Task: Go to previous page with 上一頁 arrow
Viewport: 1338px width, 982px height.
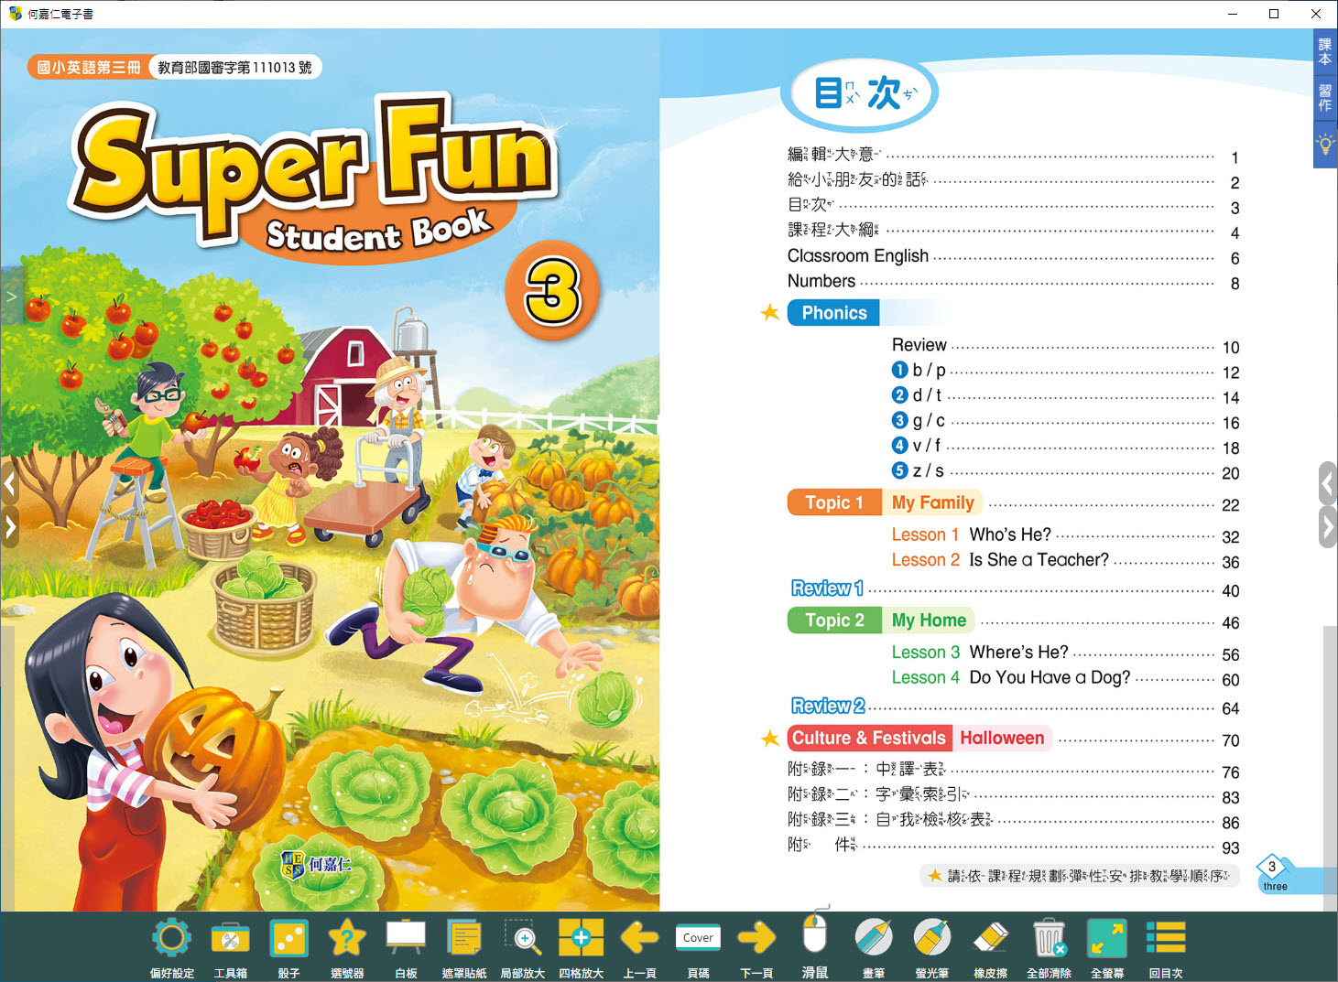Action: [639, 938]
